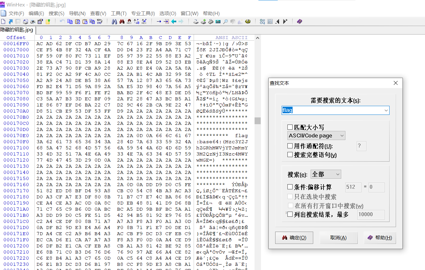The image size is (425, 270).
Task: Open the 工具(T) menu
Action: pos(119,14)
